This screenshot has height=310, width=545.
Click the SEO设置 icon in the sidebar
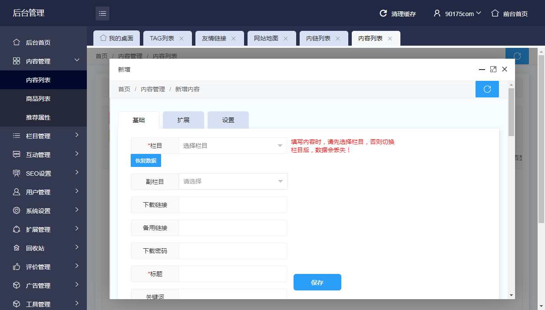(x=16, y=173)
